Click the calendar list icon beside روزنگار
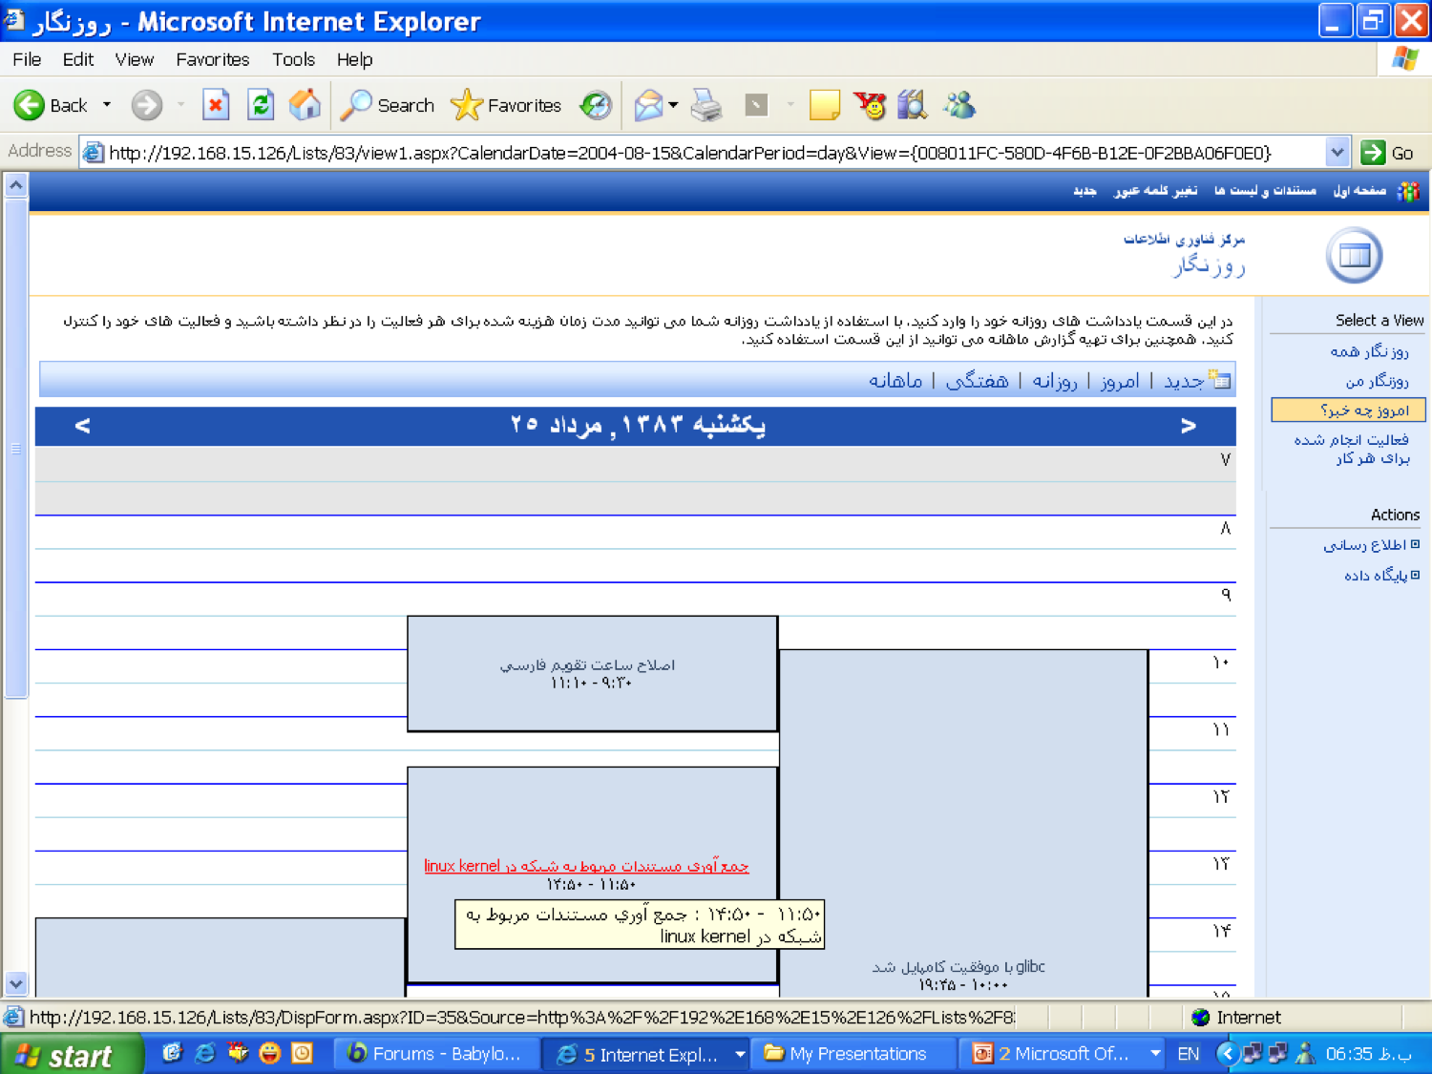 click(1354, 255)
